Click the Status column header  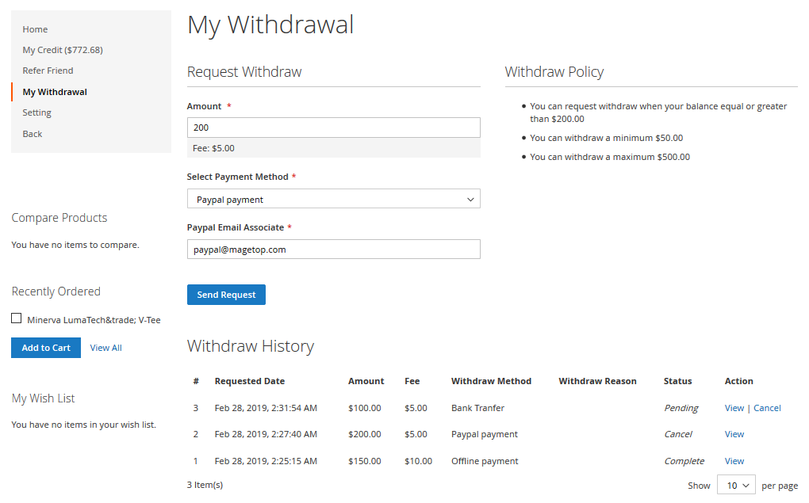(x=677, y=381)
